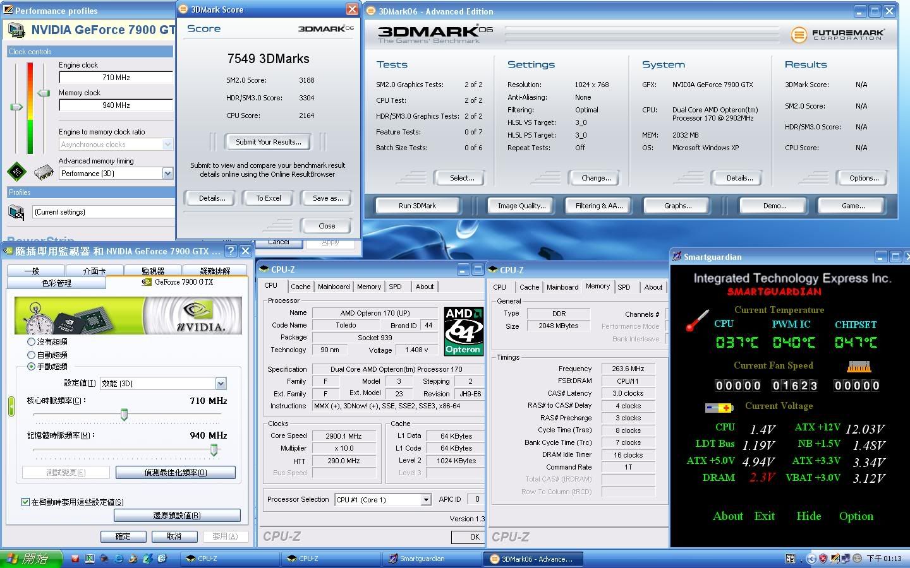Click Select button under Tests in 3DMark06

click(462, 178)
